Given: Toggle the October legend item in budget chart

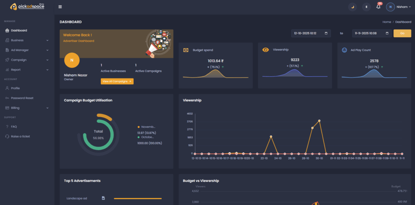Looking at the screenshot, I should coord(147,137).
